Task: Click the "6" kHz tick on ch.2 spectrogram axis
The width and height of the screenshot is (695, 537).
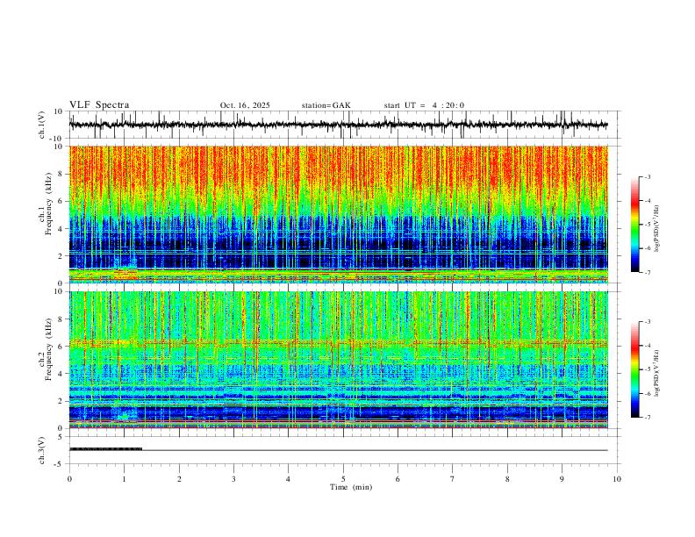Action: click(61, 347)
